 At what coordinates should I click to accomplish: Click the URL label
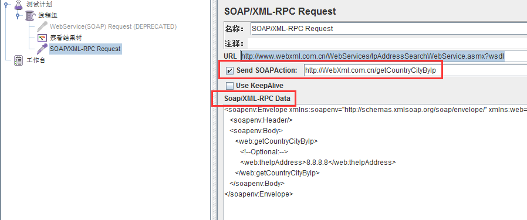pos(230,56)
